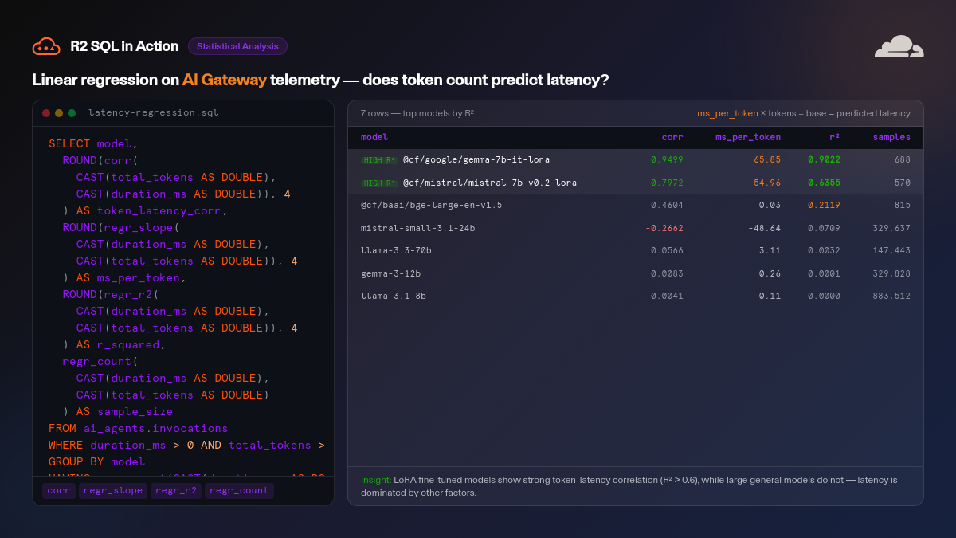Click HIGH R² badge on mistral-7b-v0.2-lora
Image resolution: width=956 pixels, height=538 pixels.
(x=378, y=183)
